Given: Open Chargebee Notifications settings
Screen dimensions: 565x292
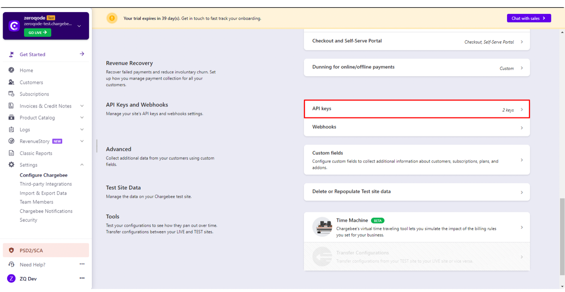Looking at the screenshot, I should click(x=46, y=211).
